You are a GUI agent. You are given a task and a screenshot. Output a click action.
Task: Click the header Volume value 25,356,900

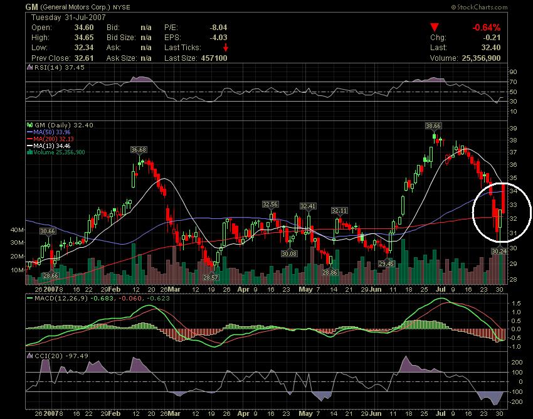[481, 58]
